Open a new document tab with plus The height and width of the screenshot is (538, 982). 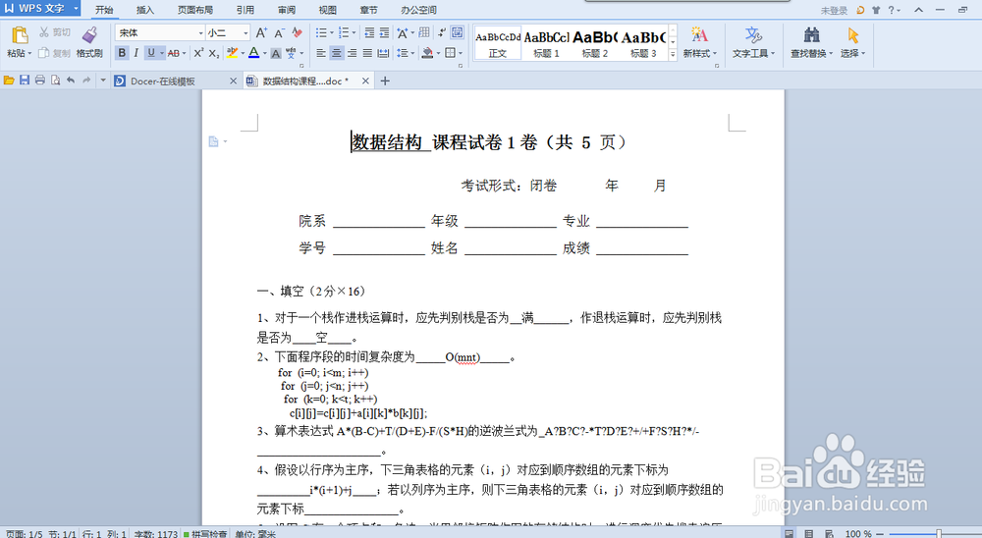(x=385, y=81)
